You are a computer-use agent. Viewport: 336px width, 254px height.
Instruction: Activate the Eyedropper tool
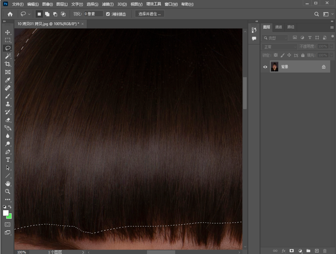point(8,80)
